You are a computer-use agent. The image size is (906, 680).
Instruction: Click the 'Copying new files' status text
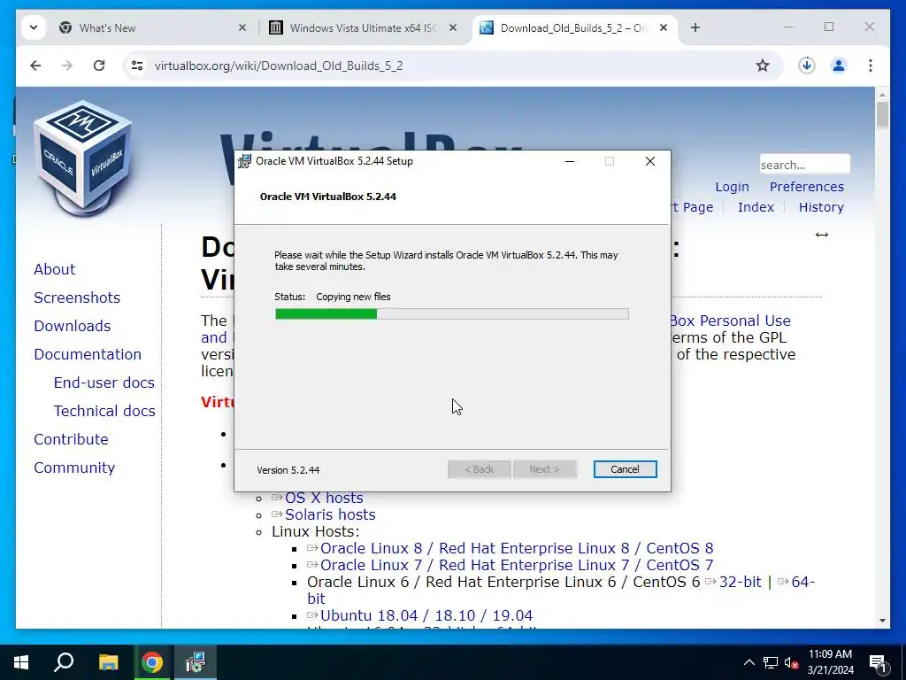(353, 297)
